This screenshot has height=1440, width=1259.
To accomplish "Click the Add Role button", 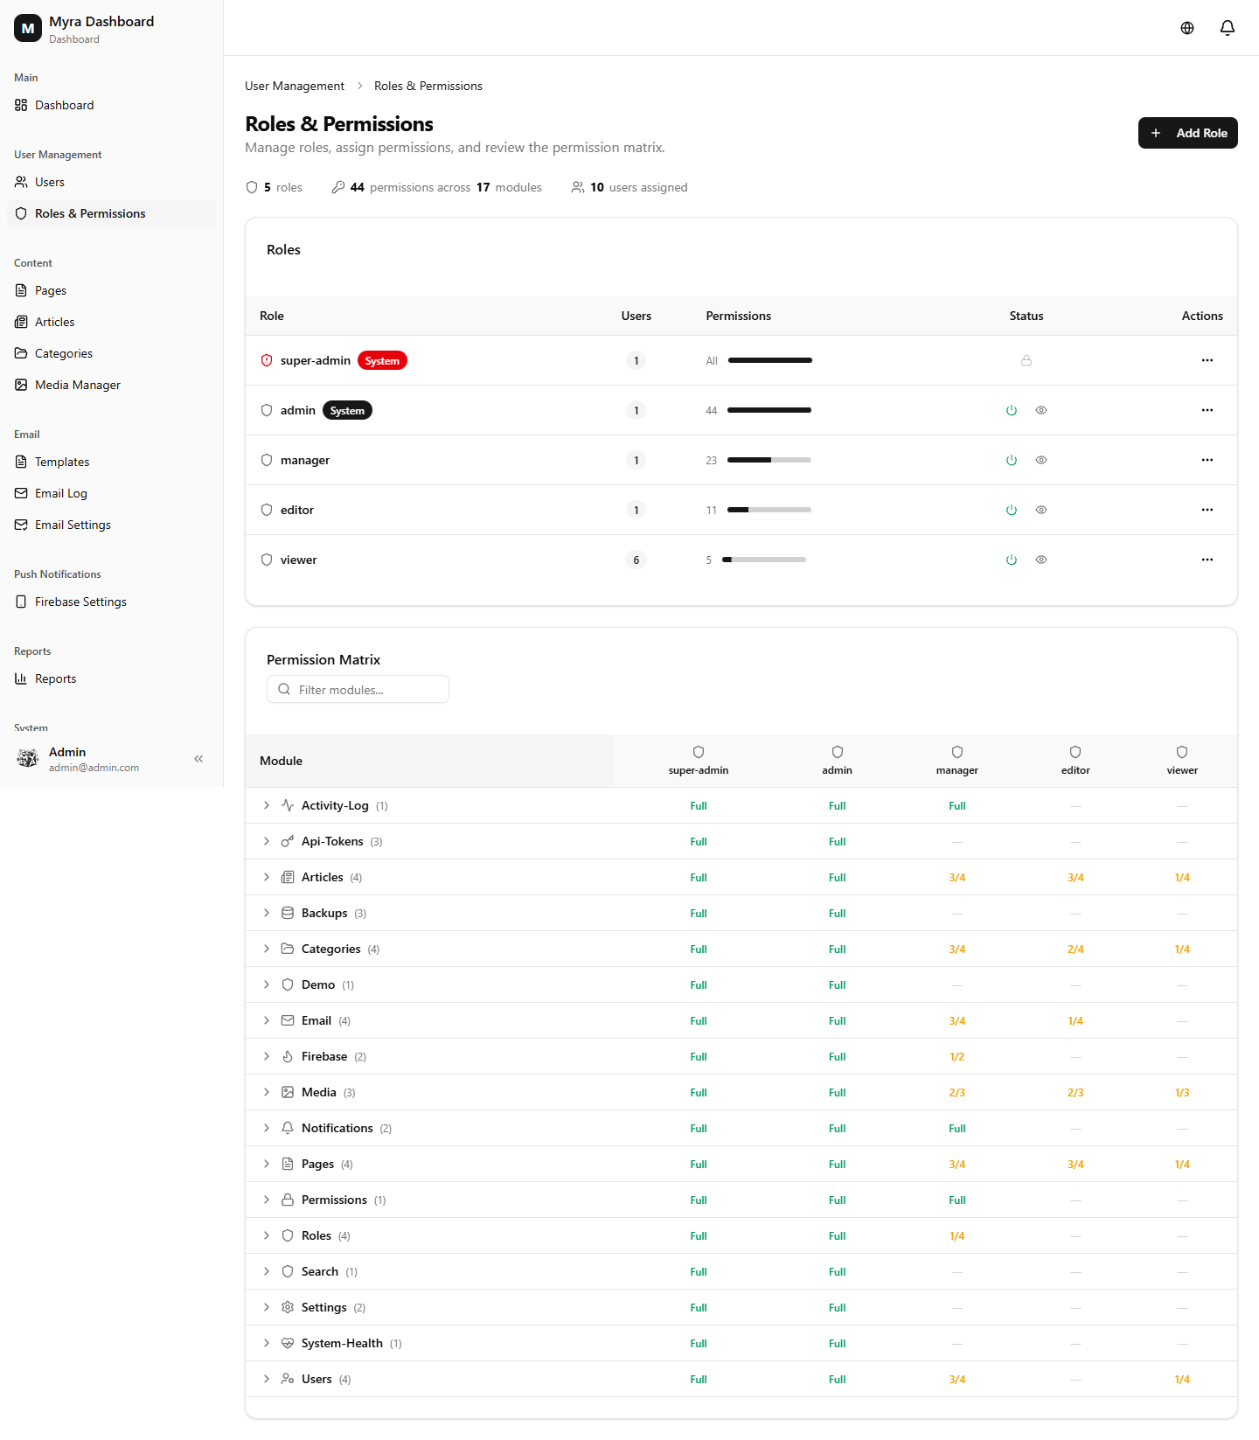I will click(1188, 133).
